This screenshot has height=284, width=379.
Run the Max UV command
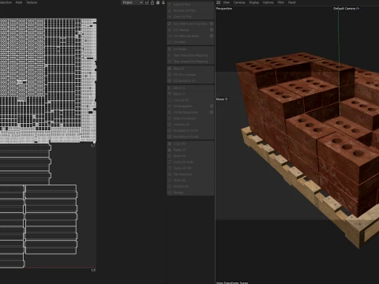[190, 69]
